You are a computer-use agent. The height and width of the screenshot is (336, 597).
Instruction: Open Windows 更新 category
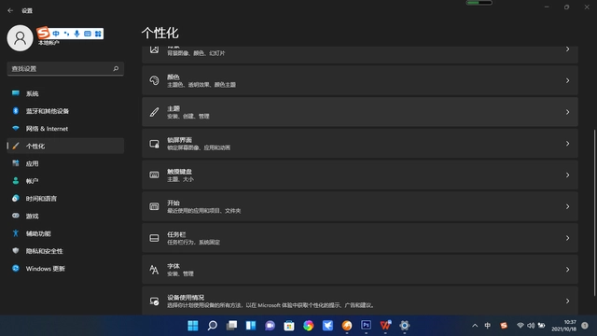click(x=65, y=269)
